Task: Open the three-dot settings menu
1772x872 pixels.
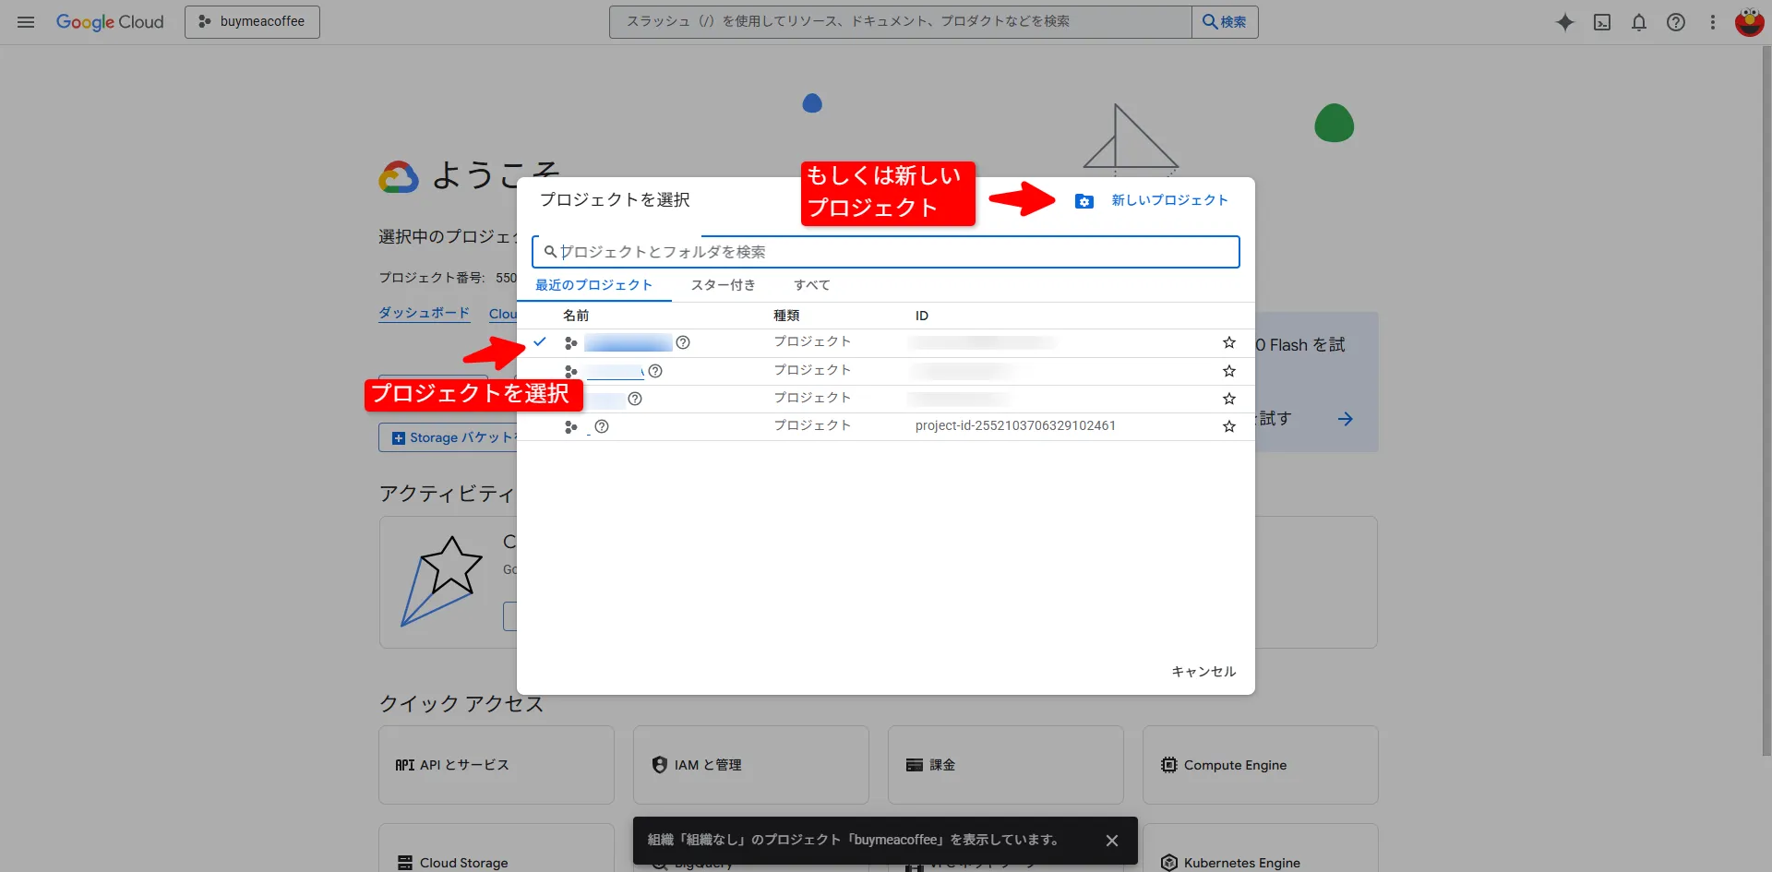Action: point(1713,22)
